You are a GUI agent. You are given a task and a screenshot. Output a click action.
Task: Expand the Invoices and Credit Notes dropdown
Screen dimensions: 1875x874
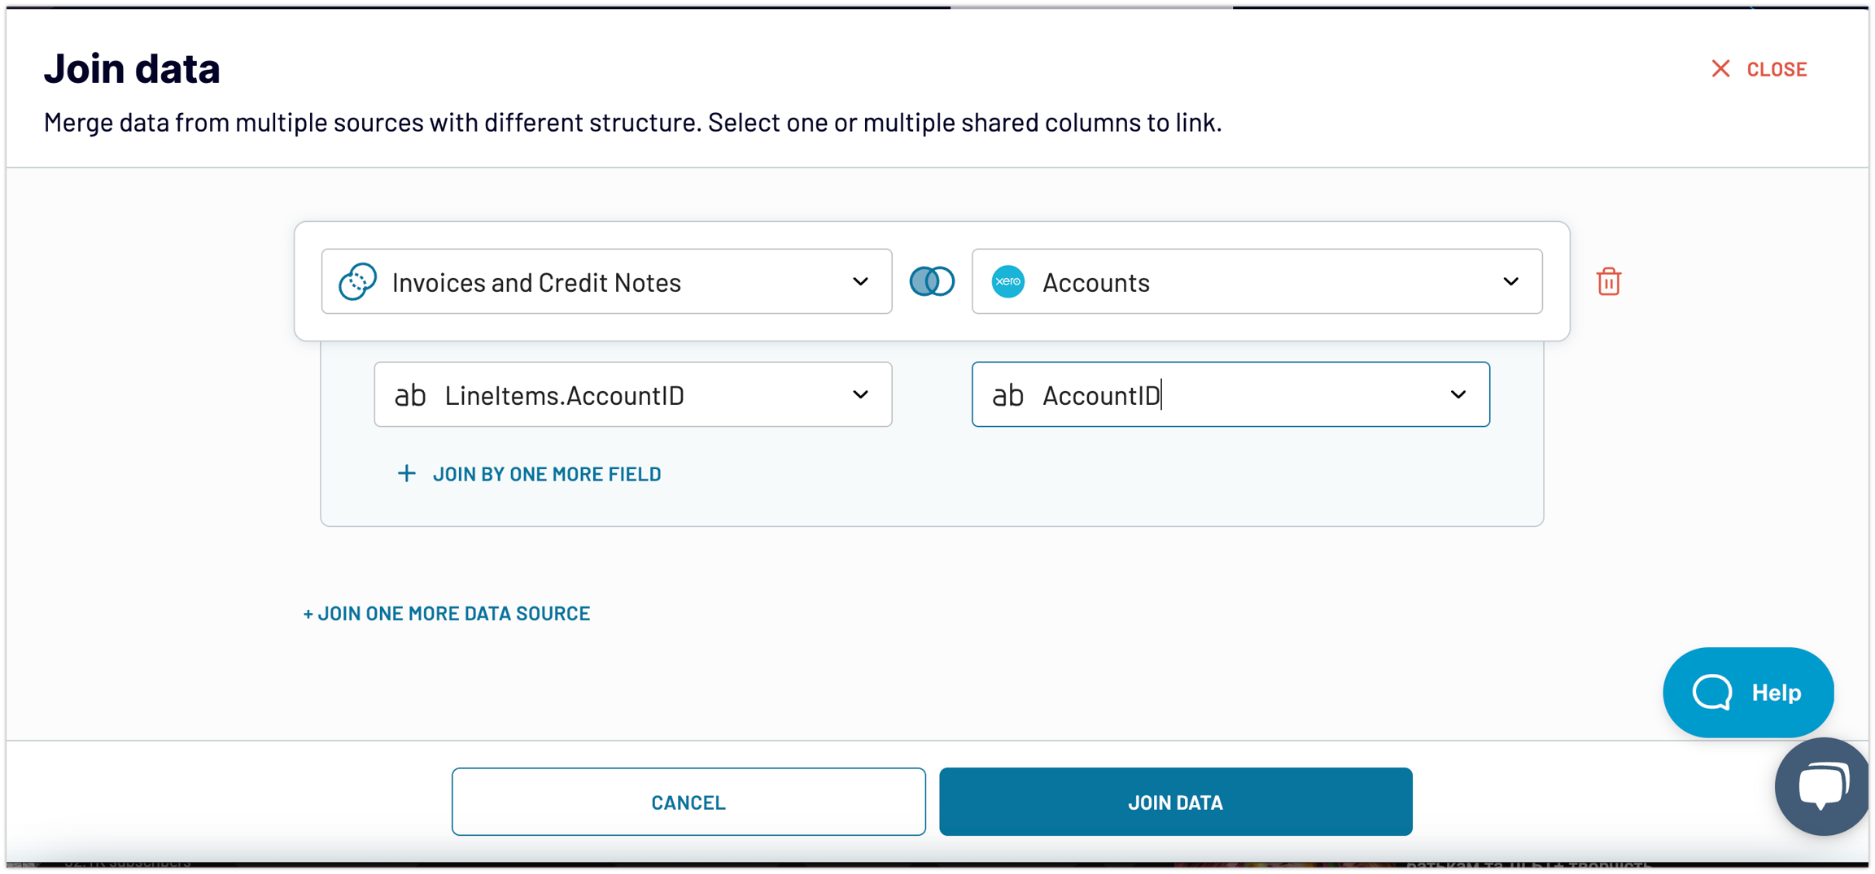click(x=860, y=281)
